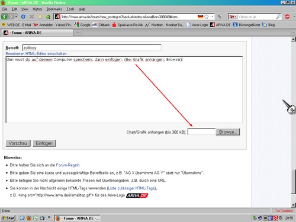This screenshot has width=296, height=222.
Task: Open the address bar history dropdown
Action: coord(212,17)
